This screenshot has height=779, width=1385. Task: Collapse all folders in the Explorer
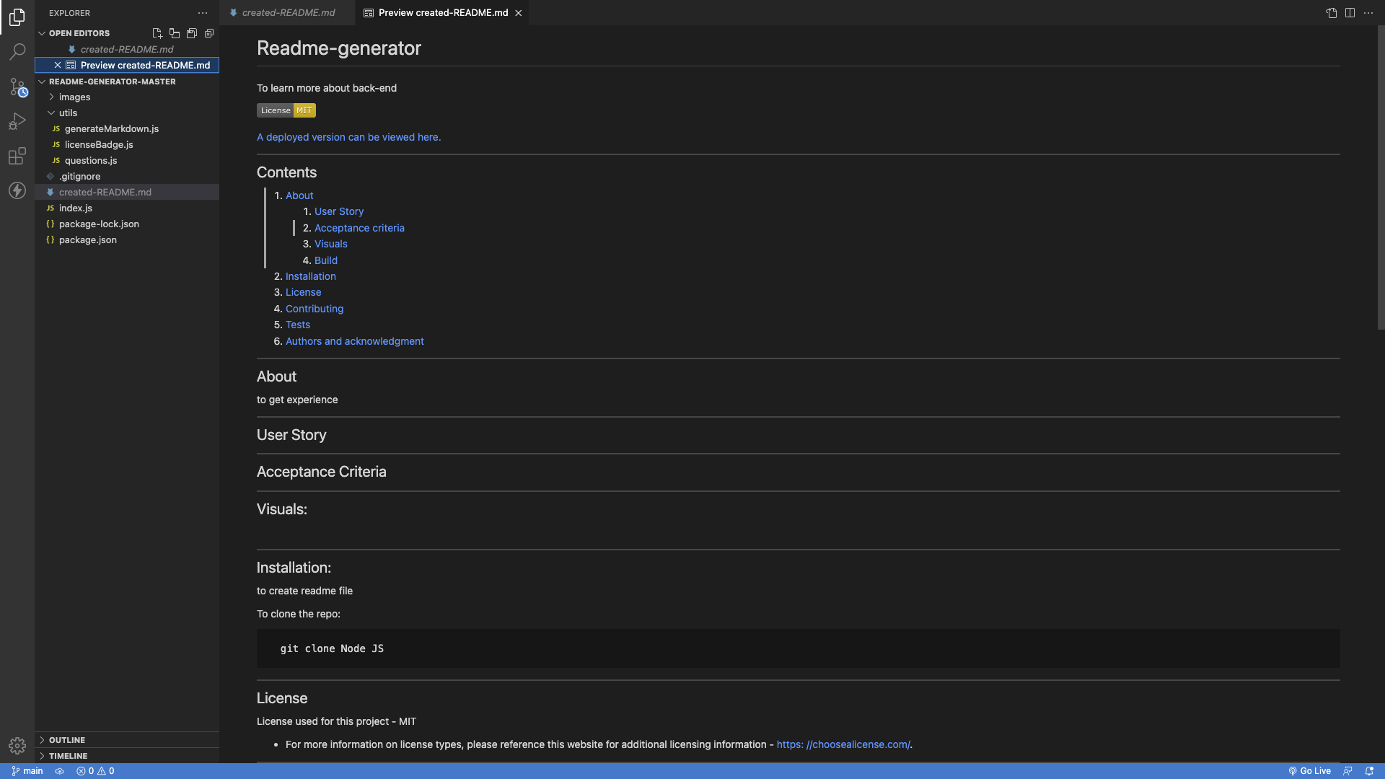click(209, 33)
